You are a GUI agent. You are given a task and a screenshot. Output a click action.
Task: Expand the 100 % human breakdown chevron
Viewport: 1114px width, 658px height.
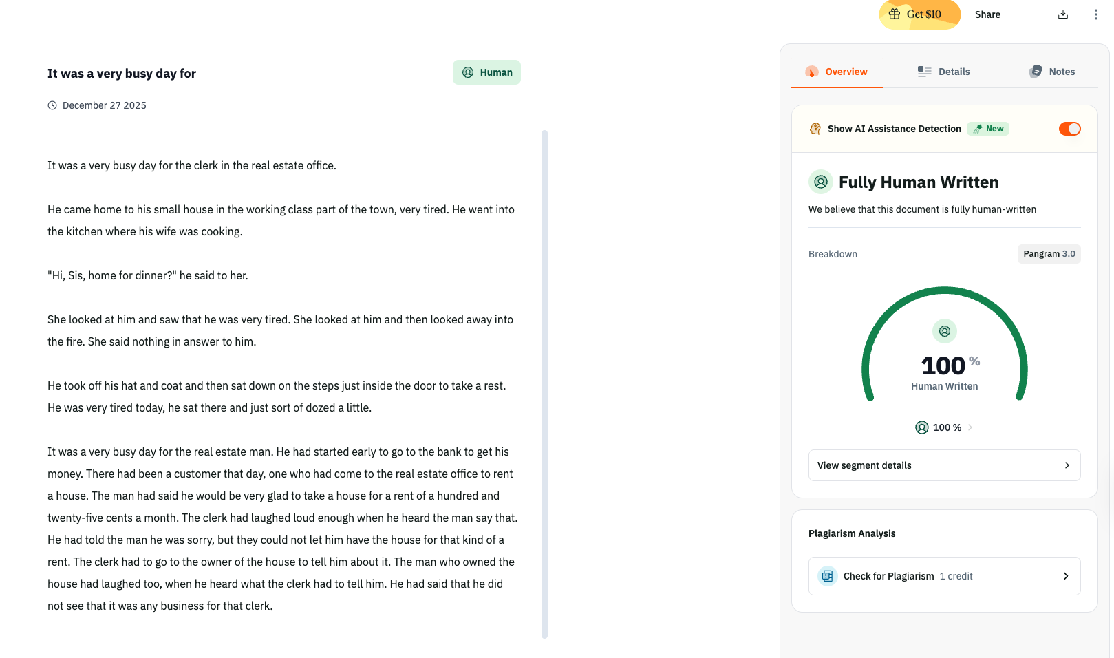click(970, 427)
